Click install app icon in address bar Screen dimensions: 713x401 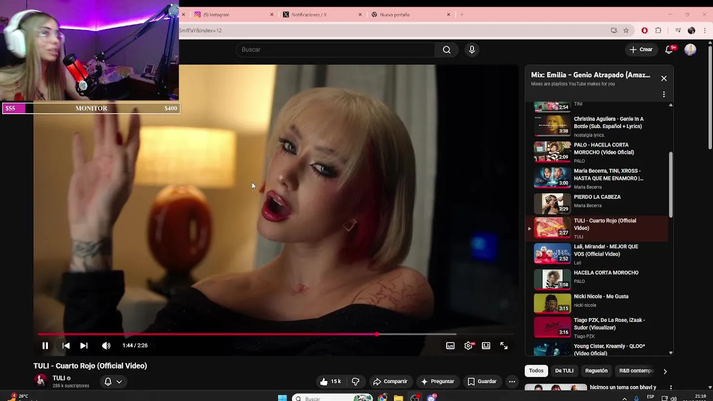[x=614, y=31]
